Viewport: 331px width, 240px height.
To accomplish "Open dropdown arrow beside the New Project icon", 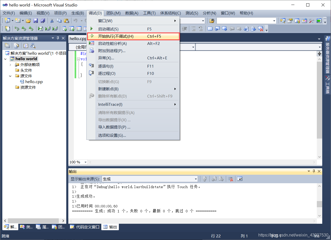I will 12,21.
